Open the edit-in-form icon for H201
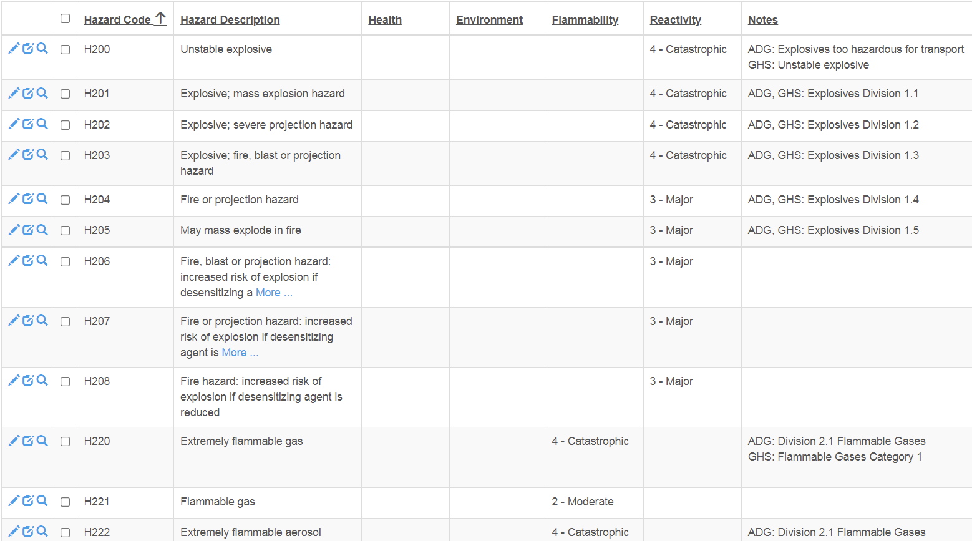Screen dimensions: 972x541 (28, 93)
